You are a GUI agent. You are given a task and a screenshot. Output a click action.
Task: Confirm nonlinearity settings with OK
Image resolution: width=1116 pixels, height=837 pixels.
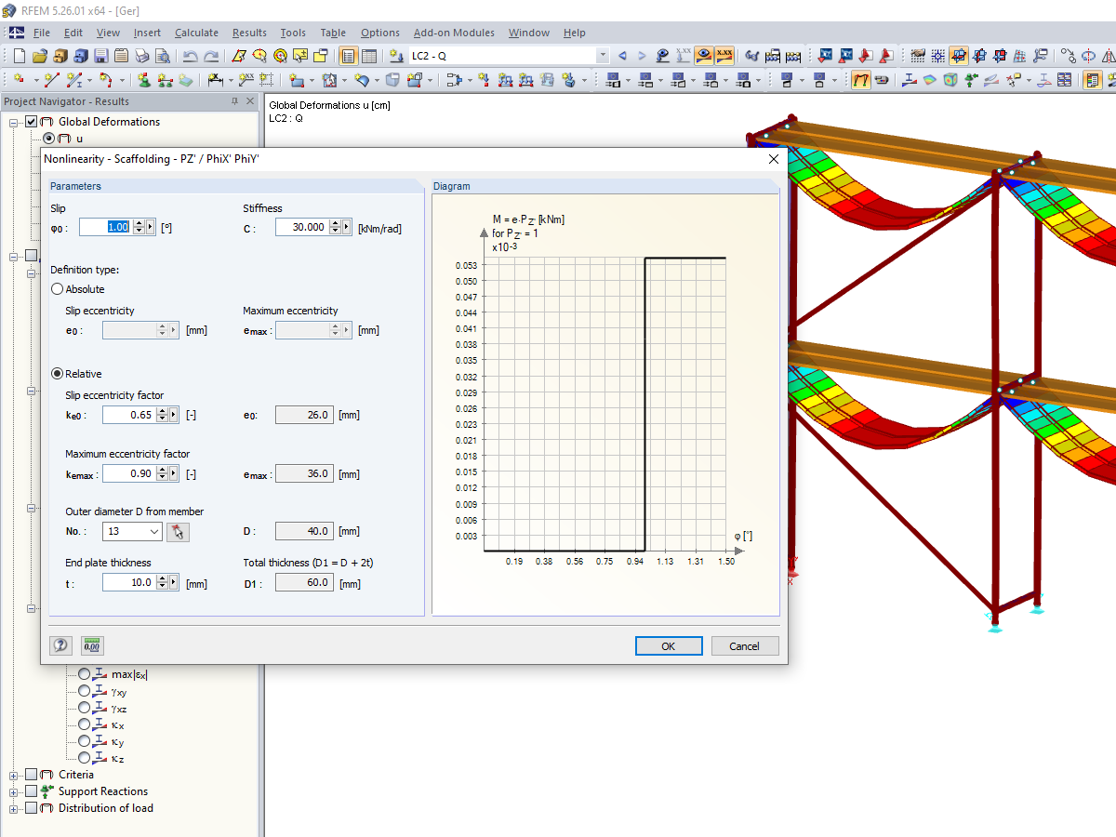[669, 645]
